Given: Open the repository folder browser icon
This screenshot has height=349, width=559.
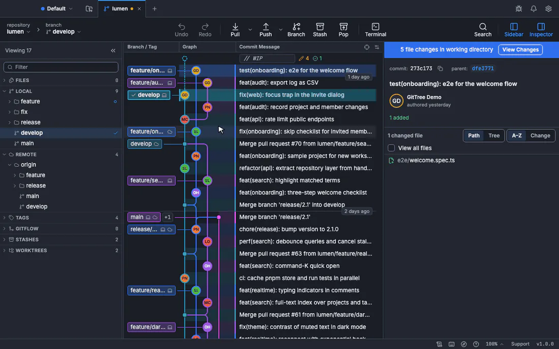Looking at the screenshot, I should [x=89, y=9].
